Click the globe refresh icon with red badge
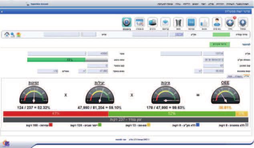 pyautogui.click(x=230, y=22)
